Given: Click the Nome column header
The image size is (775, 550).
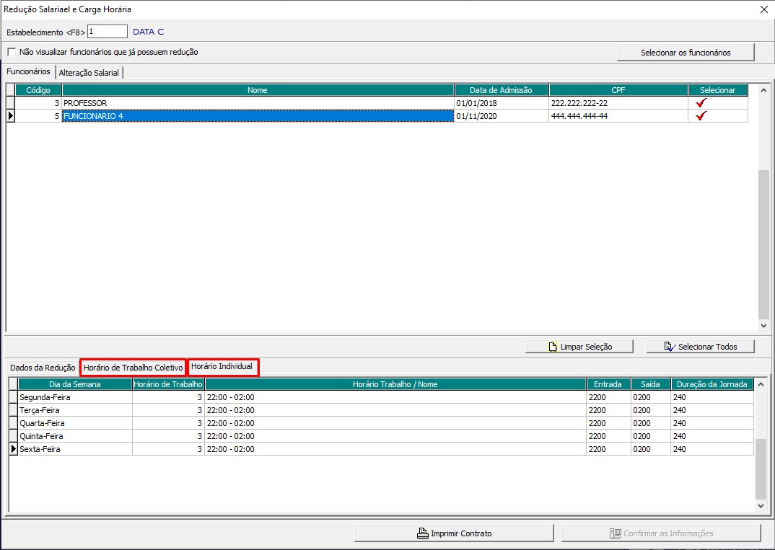Looking at the screenshot, I should tap(258, 90).
